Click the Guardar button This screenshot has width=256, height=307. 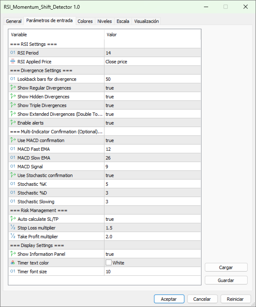(226, 280)
